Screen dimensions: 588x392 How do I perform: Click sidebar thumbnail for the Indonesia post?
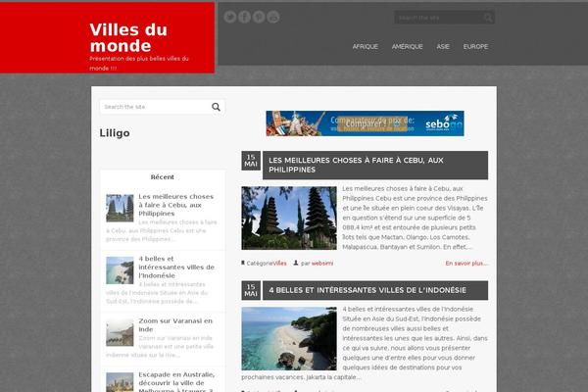click(120, 270)
